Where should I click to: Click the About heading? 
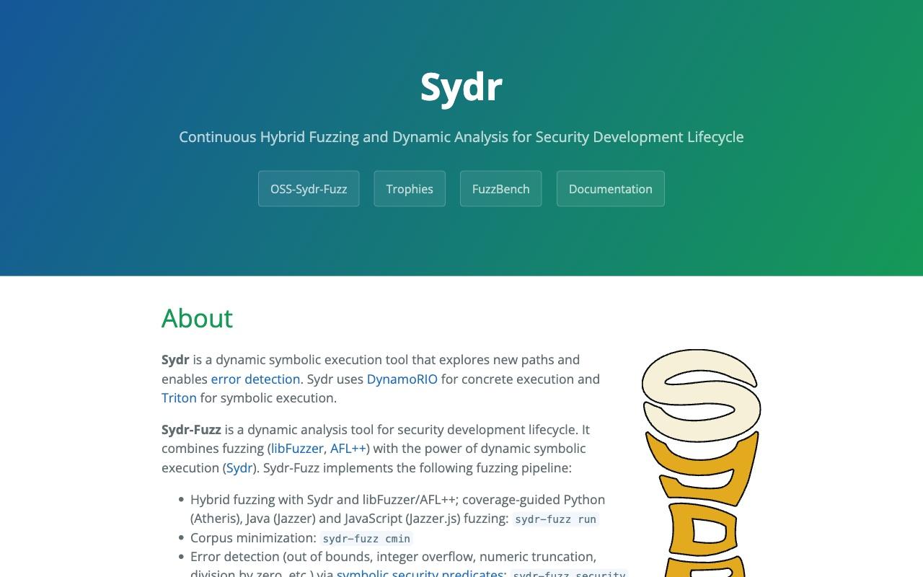point(197,318)
